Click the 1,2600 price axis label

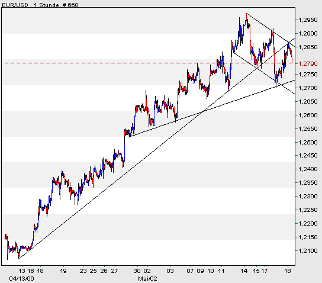pyautogui.click(x=308, y=115)
